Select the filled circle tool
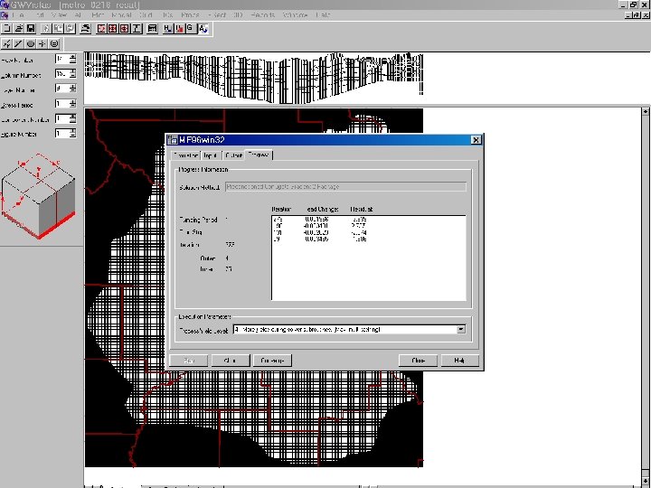 click(31, 43)
